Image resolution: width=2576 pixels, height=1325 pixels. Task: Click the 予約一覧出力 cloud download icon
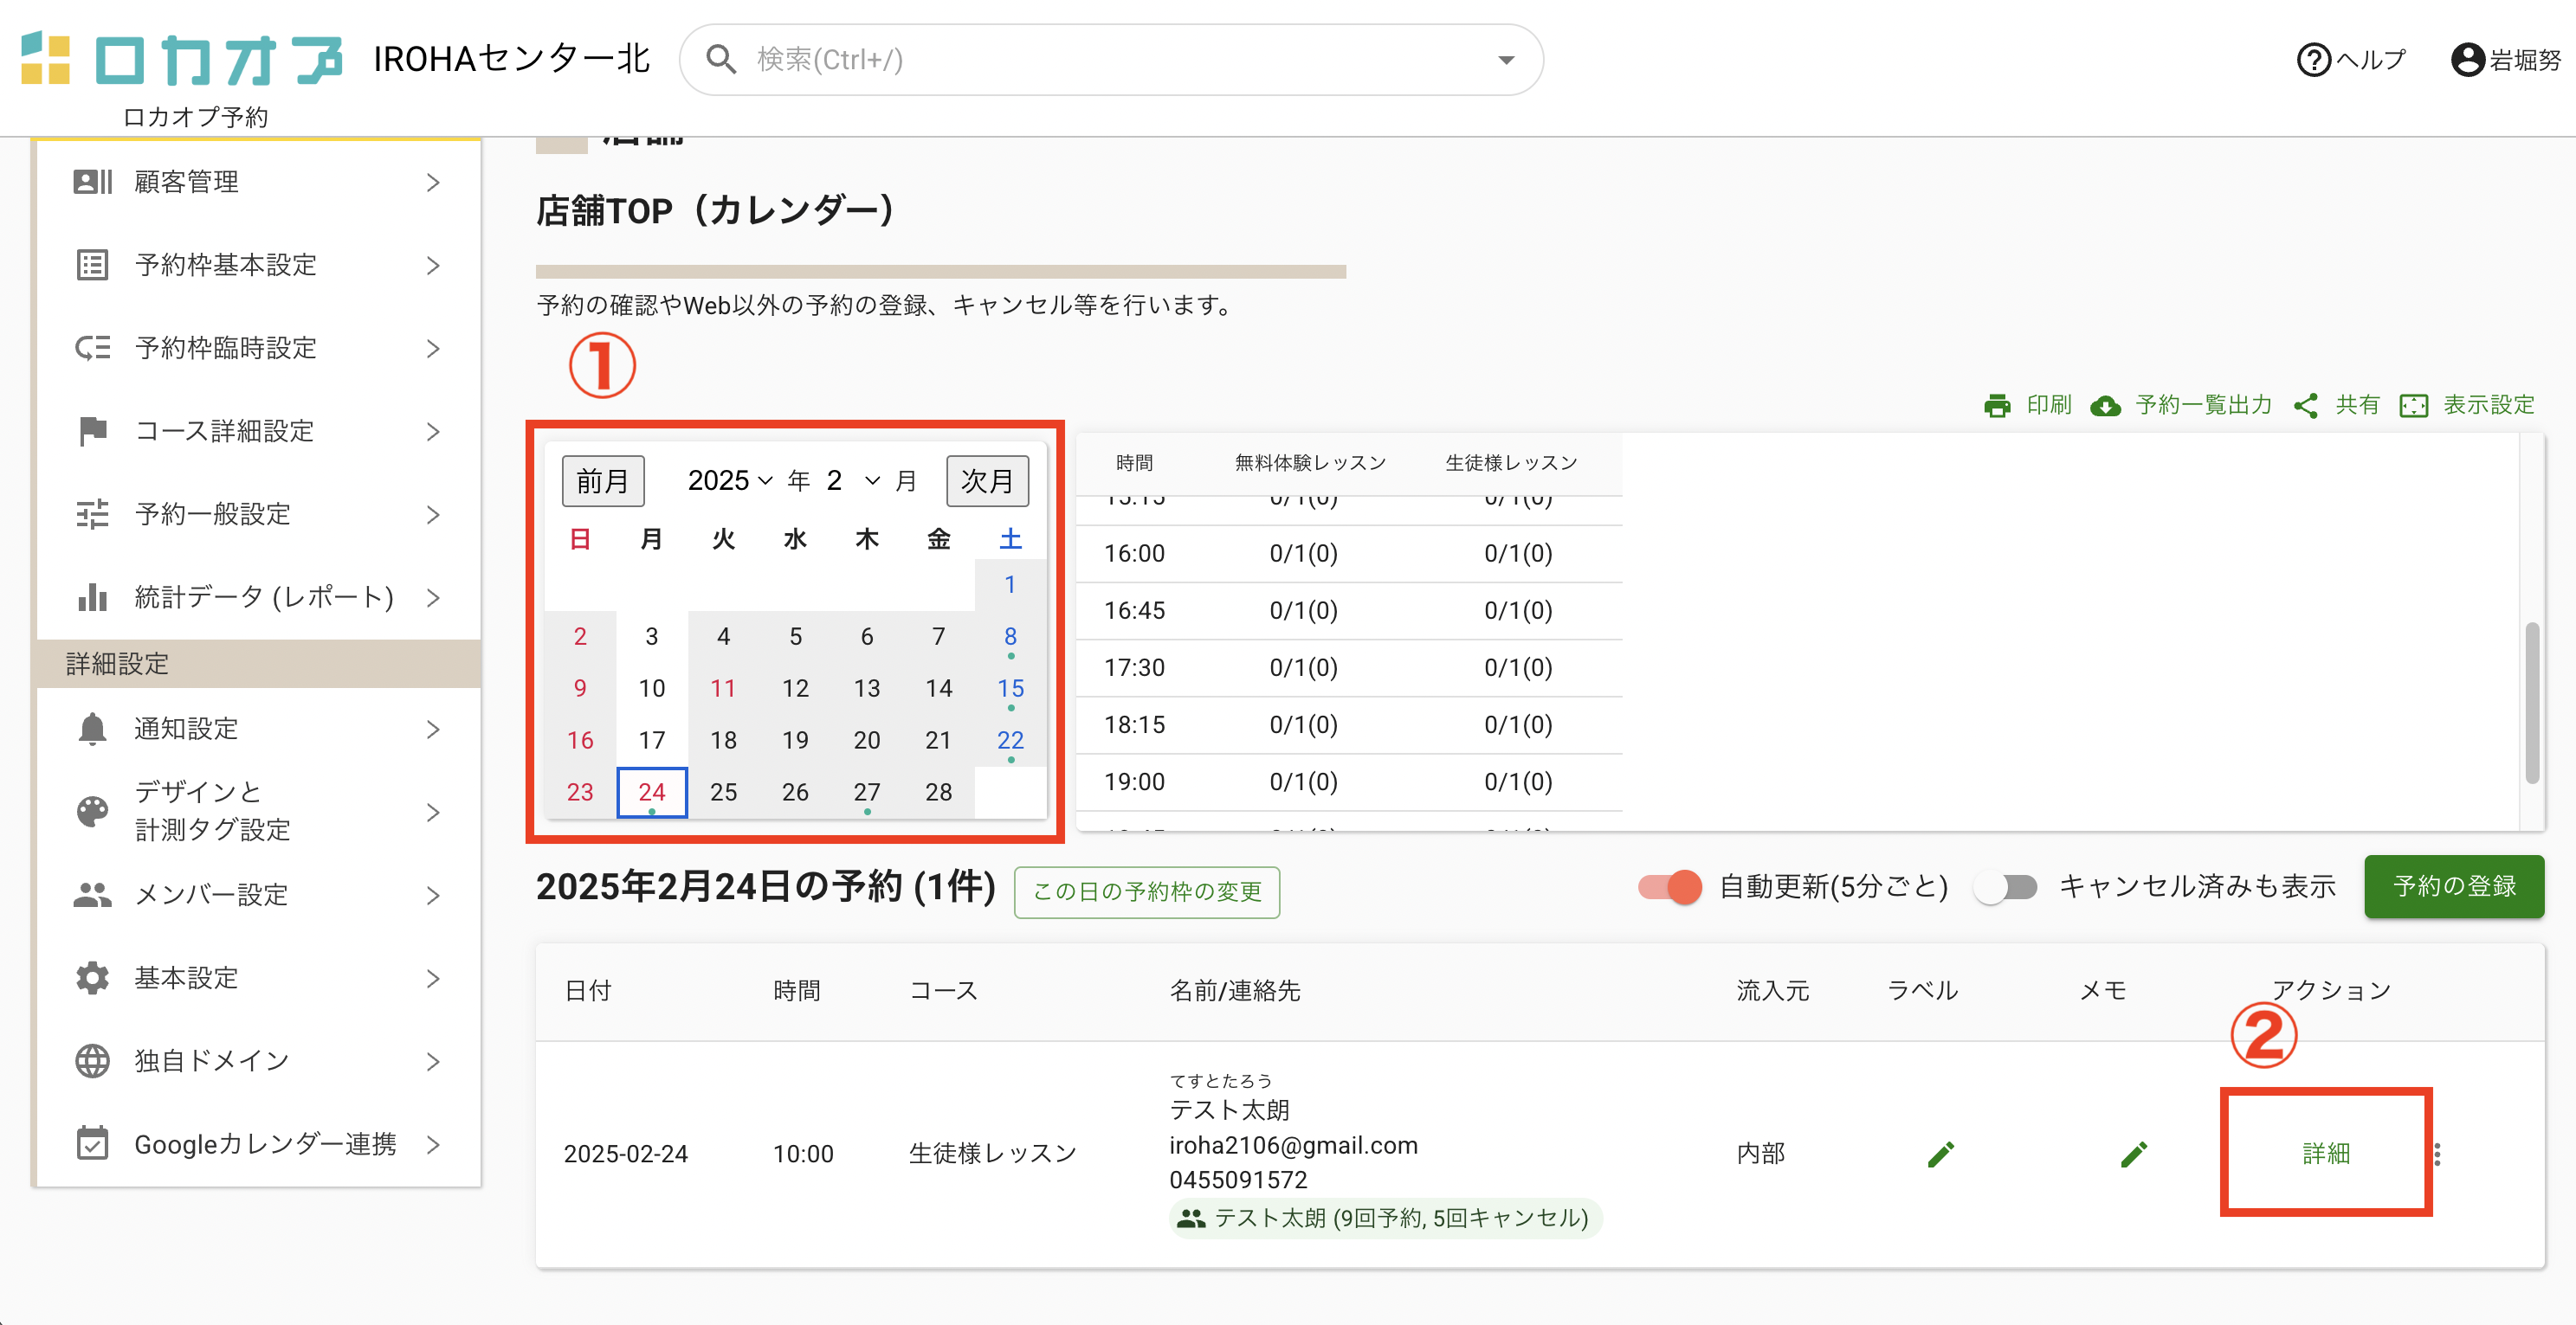coord(2105,406)
